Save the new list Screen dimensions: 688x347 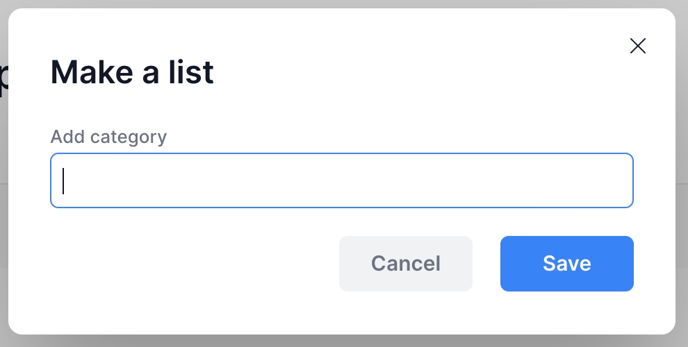[566, 264]
